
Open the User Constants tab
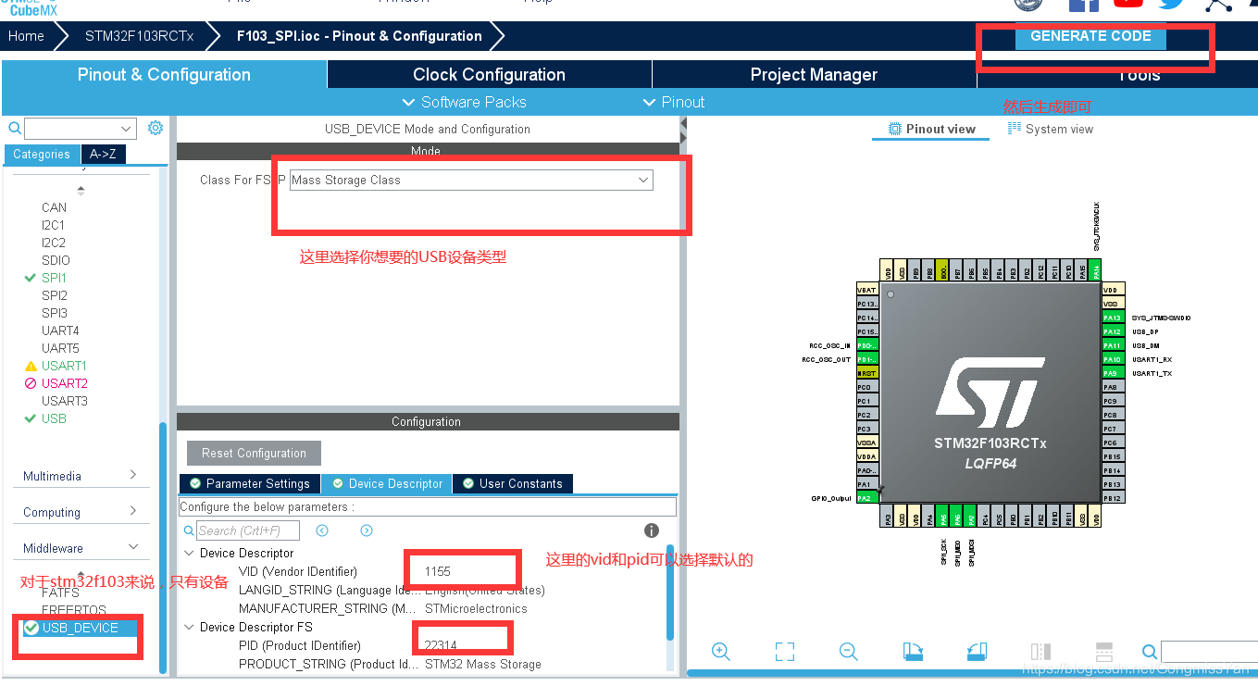point(513,483)
